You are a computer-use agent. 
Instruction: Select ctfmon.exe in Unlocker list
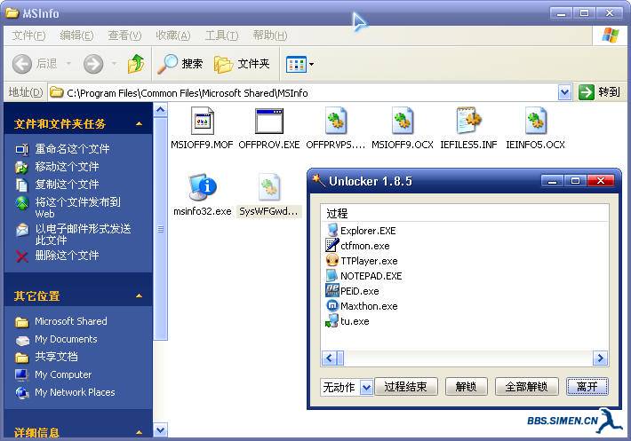364,246
